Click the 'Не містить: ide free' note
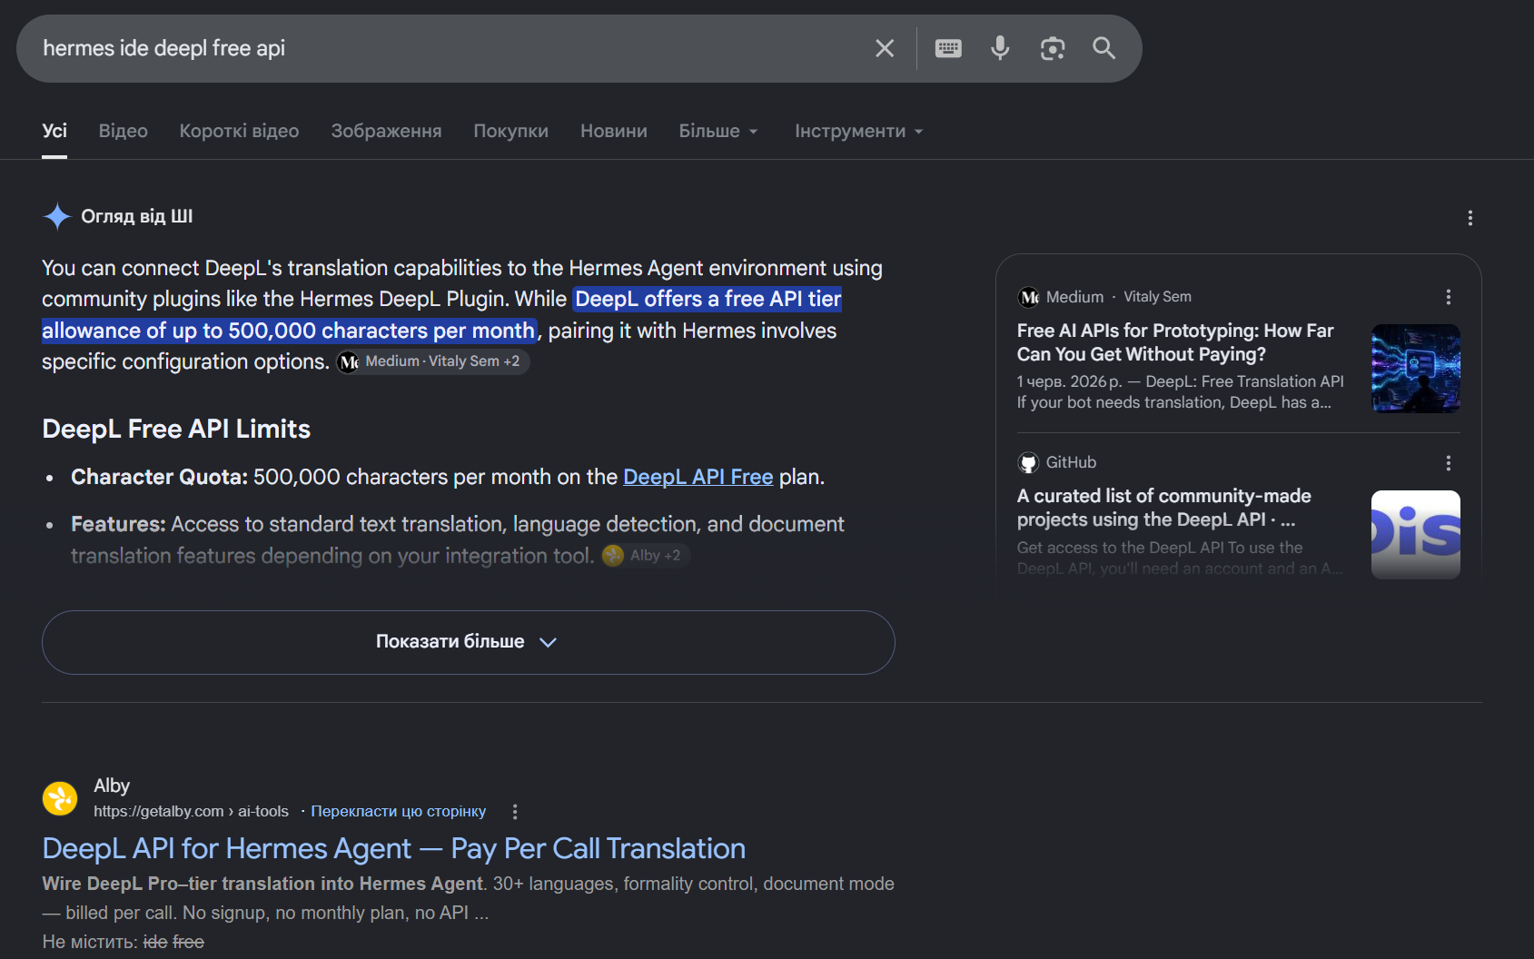 pos(124,942)
